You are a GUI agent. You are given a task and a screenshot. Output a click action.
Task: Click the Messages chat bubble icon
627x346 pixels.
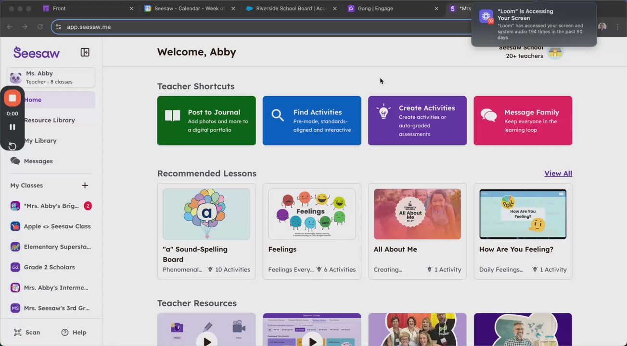[15, 161]
